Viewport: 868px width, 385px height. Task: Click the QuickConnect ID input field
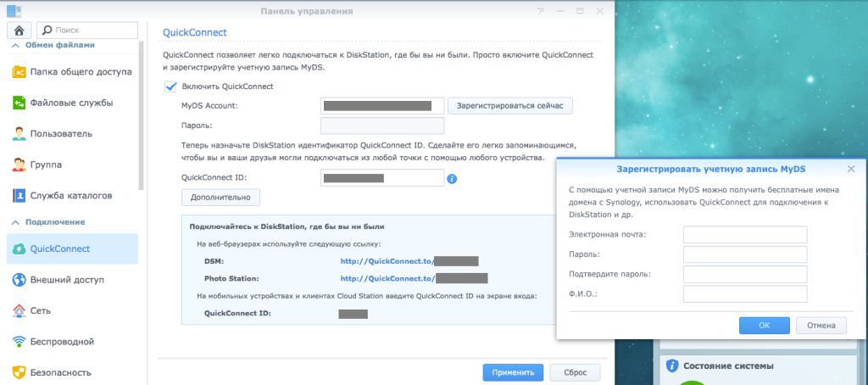pyautogui.click(x=382, y=178)
